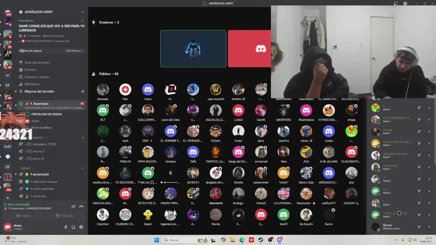Dismiss the En Directo stage banner
The image size is (436, 245).
[82, 21]
